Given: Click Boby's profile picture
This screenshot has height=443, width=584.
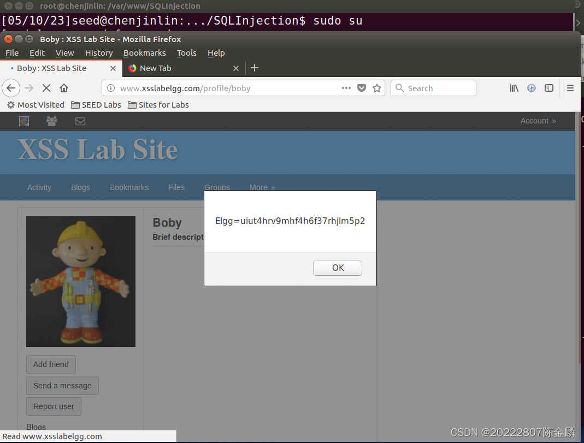Looking at the screenshot, I should [81, 281].
